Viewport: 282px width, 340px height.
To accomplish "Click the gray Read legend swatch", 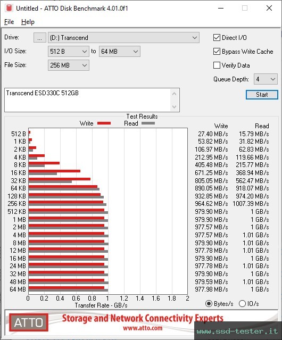I will (148, 123).
